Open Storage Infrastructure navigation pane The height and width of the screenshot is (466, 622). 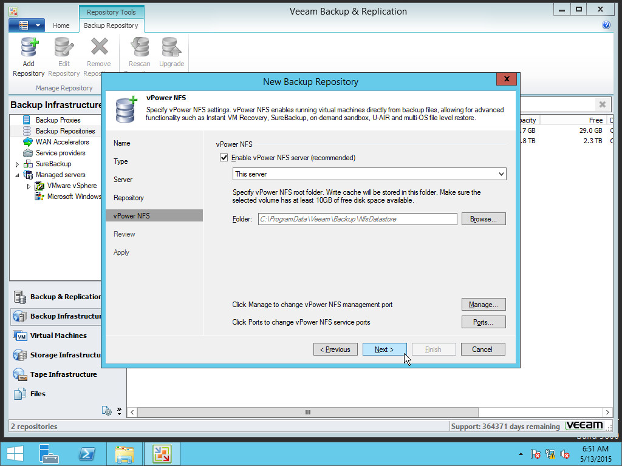(x=56, y=355)
